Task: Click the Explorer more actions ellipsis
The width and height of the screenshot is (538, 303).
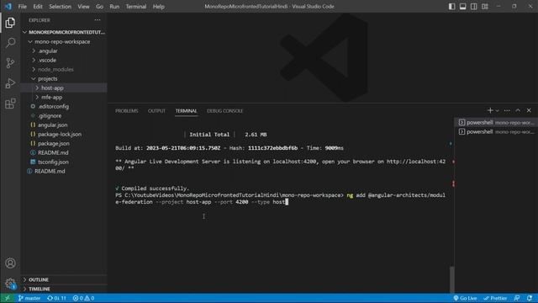Action: coord(98,20)
